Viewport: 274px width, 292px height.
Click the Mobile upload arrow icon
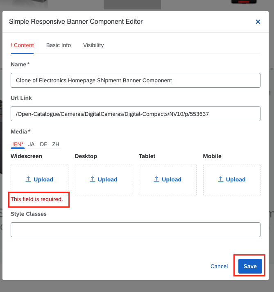point(220,179)
